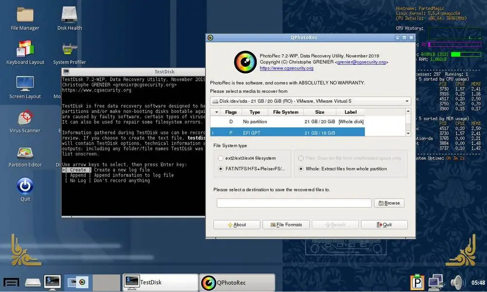Launch the Virus Scanner desktop icon

(25, 122)
